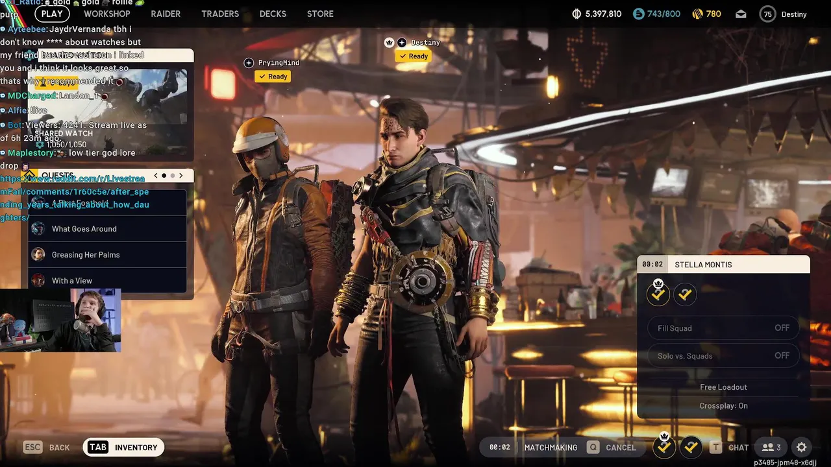Open the What Goes Around quest

[x=108, y=229]
